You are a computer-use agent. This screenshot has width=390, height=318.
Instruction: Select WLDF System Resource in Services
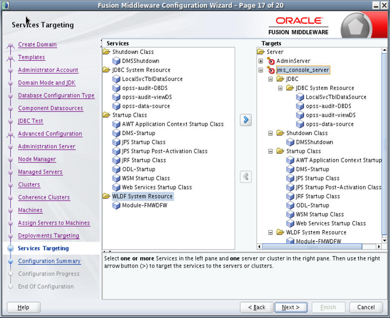point(142,196)
